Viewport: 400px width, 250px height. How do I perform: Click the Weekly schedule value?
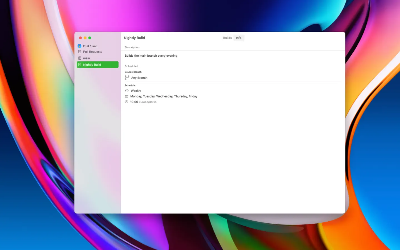pos(136,91)
